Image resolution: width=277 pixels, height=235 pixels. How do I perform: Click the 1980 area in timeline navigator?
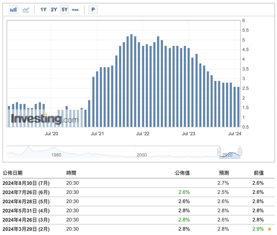pyautogui.click(x=56, y=155)
